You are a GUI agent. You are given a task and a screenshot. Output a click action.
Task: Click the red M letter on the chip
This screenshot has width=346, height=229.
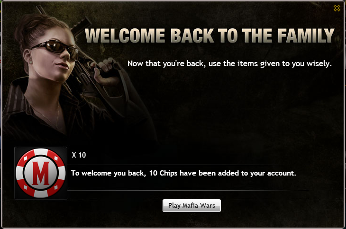point(41,173)
